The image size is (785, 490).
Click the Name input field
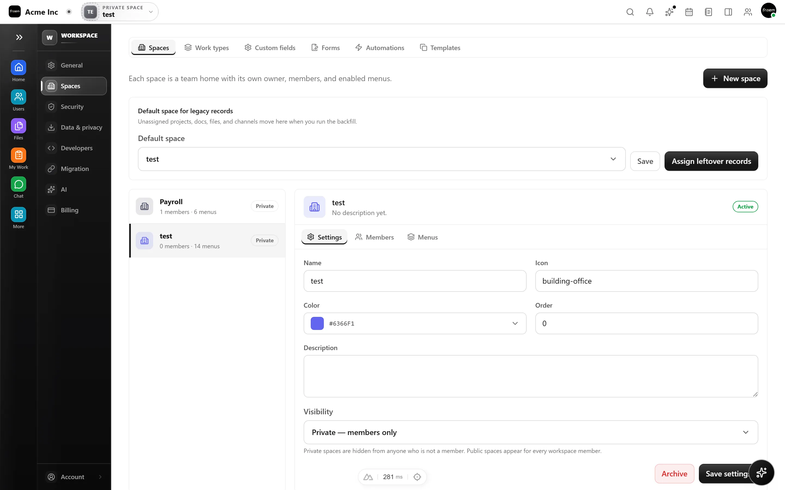coord(415,281)
